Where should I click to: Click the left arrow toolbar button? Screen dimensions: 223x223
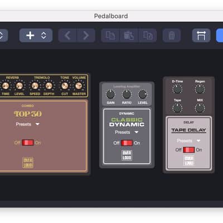pos(67,35)
